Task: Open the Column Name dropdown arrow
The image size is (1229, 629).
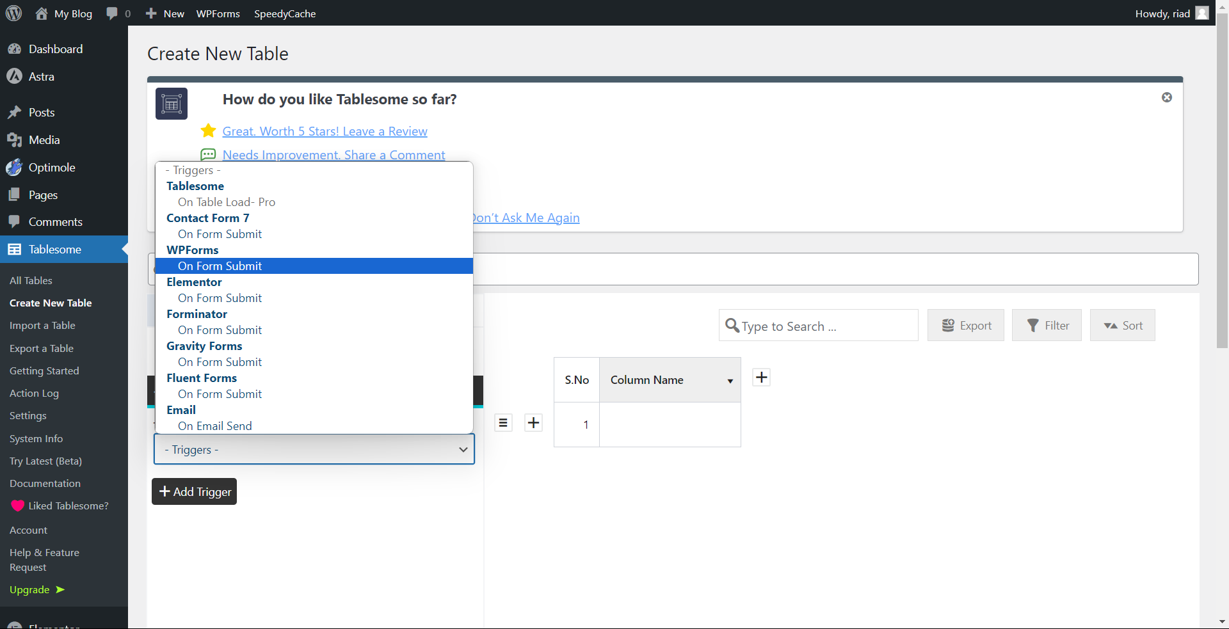Action: (730, 381)
